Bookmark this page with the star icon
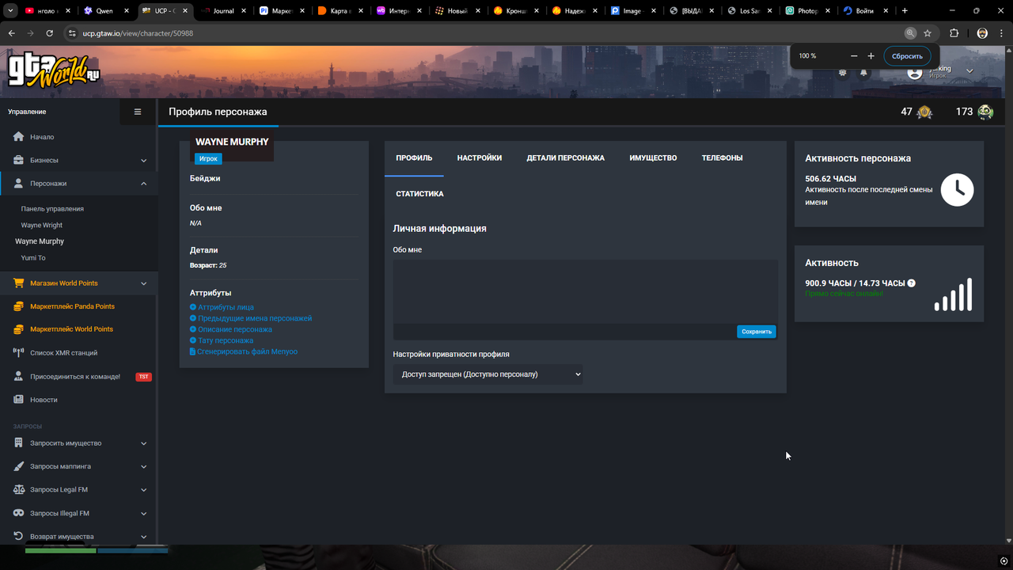The image size is (1013, 570). pos(928,33)
